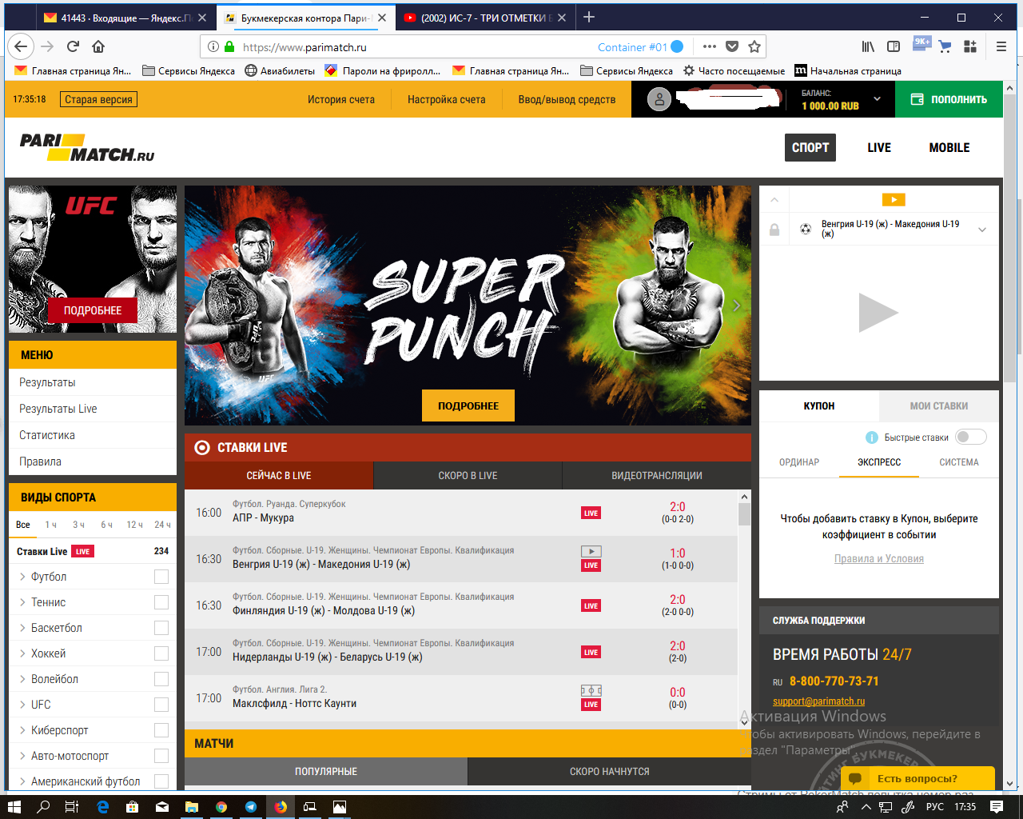Open the UFC promo thumbnail ПОДРОБНЕЕ
Screen dimensions: 1023x819
click(93, 310)
